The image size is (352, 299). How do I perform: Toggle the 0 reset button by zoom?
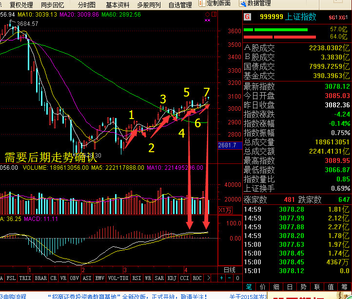[237, 278]
